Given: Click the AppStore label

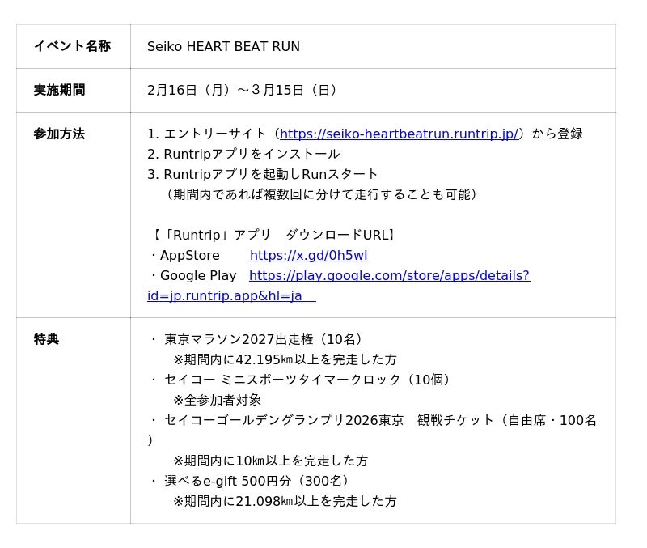Looking at the screenshot, I should click(189, 256).
